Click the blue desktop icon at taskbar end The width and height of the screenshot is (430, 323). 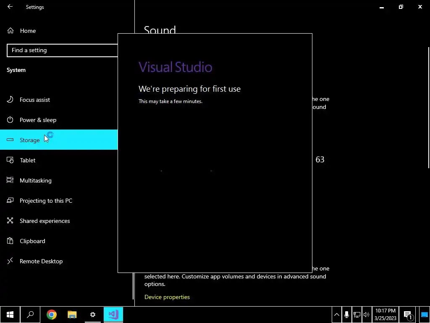point(424,315)
